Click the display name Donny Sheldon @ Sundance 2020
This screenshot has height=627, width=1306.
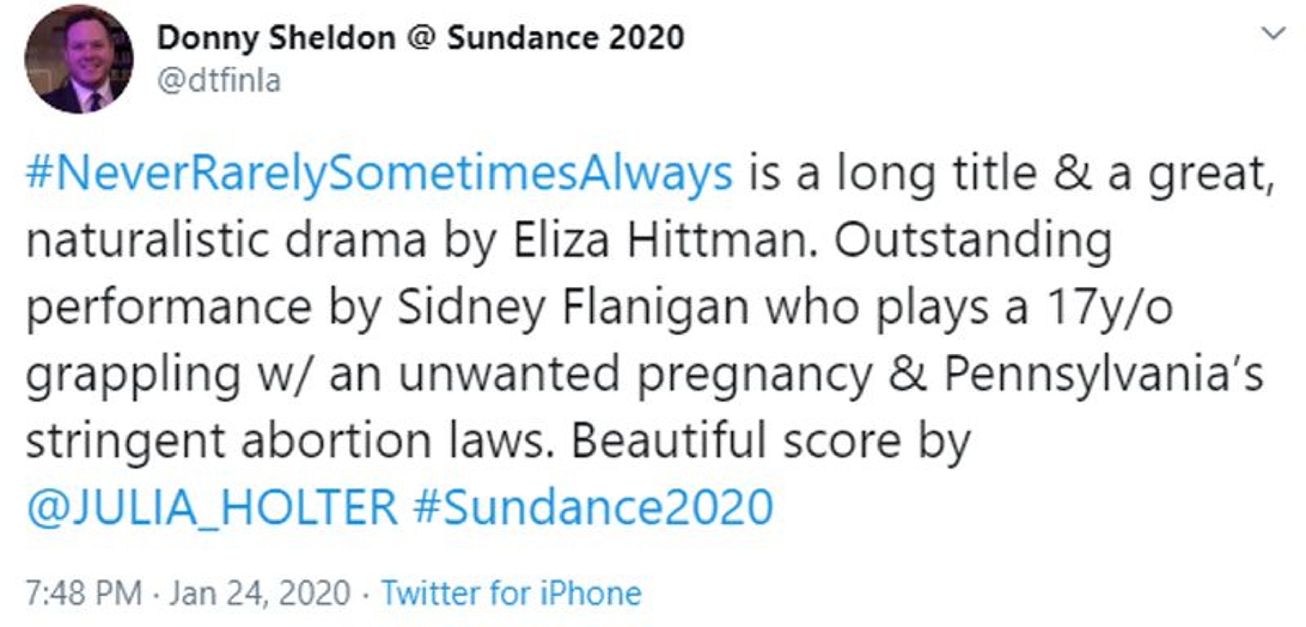pos(420,38)
